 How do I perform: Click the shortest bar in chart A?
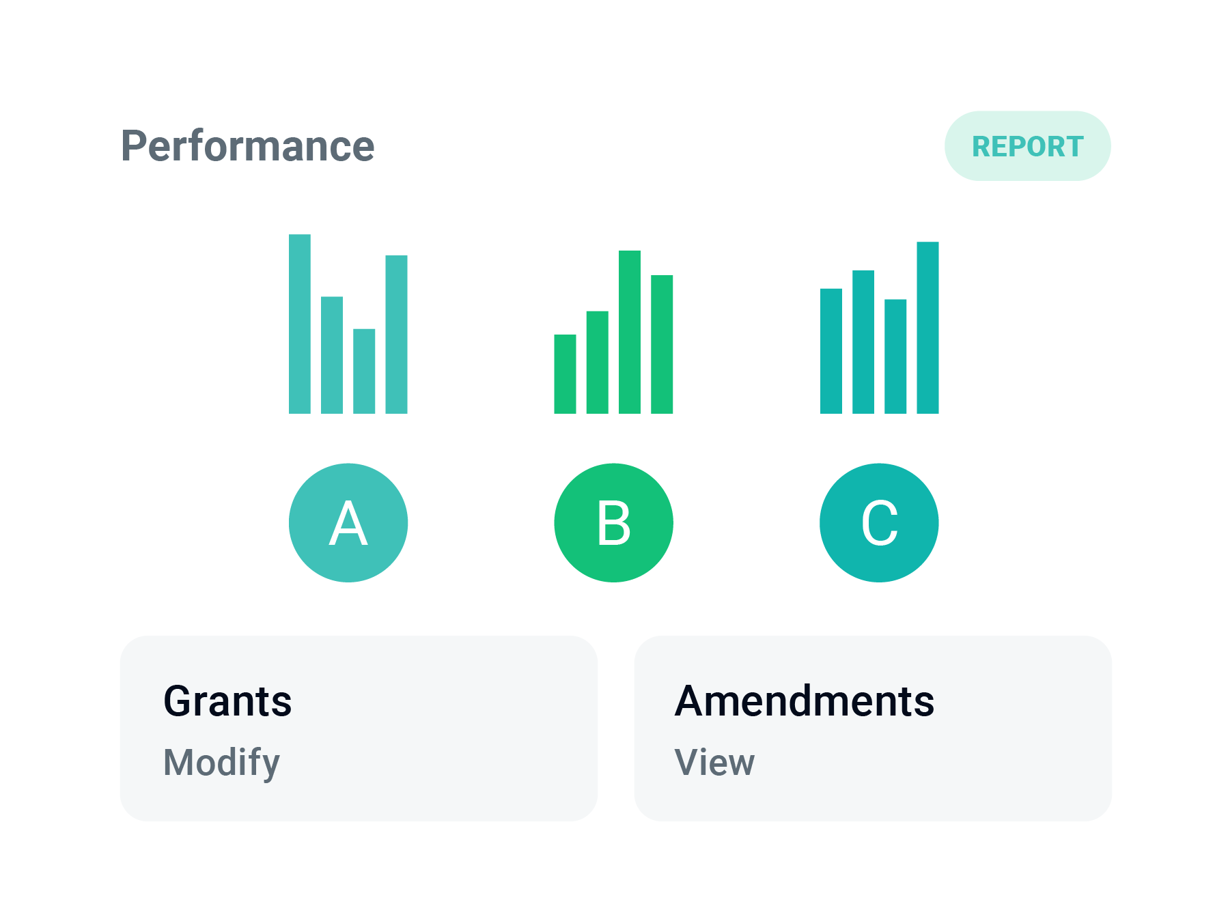point(364,371)
